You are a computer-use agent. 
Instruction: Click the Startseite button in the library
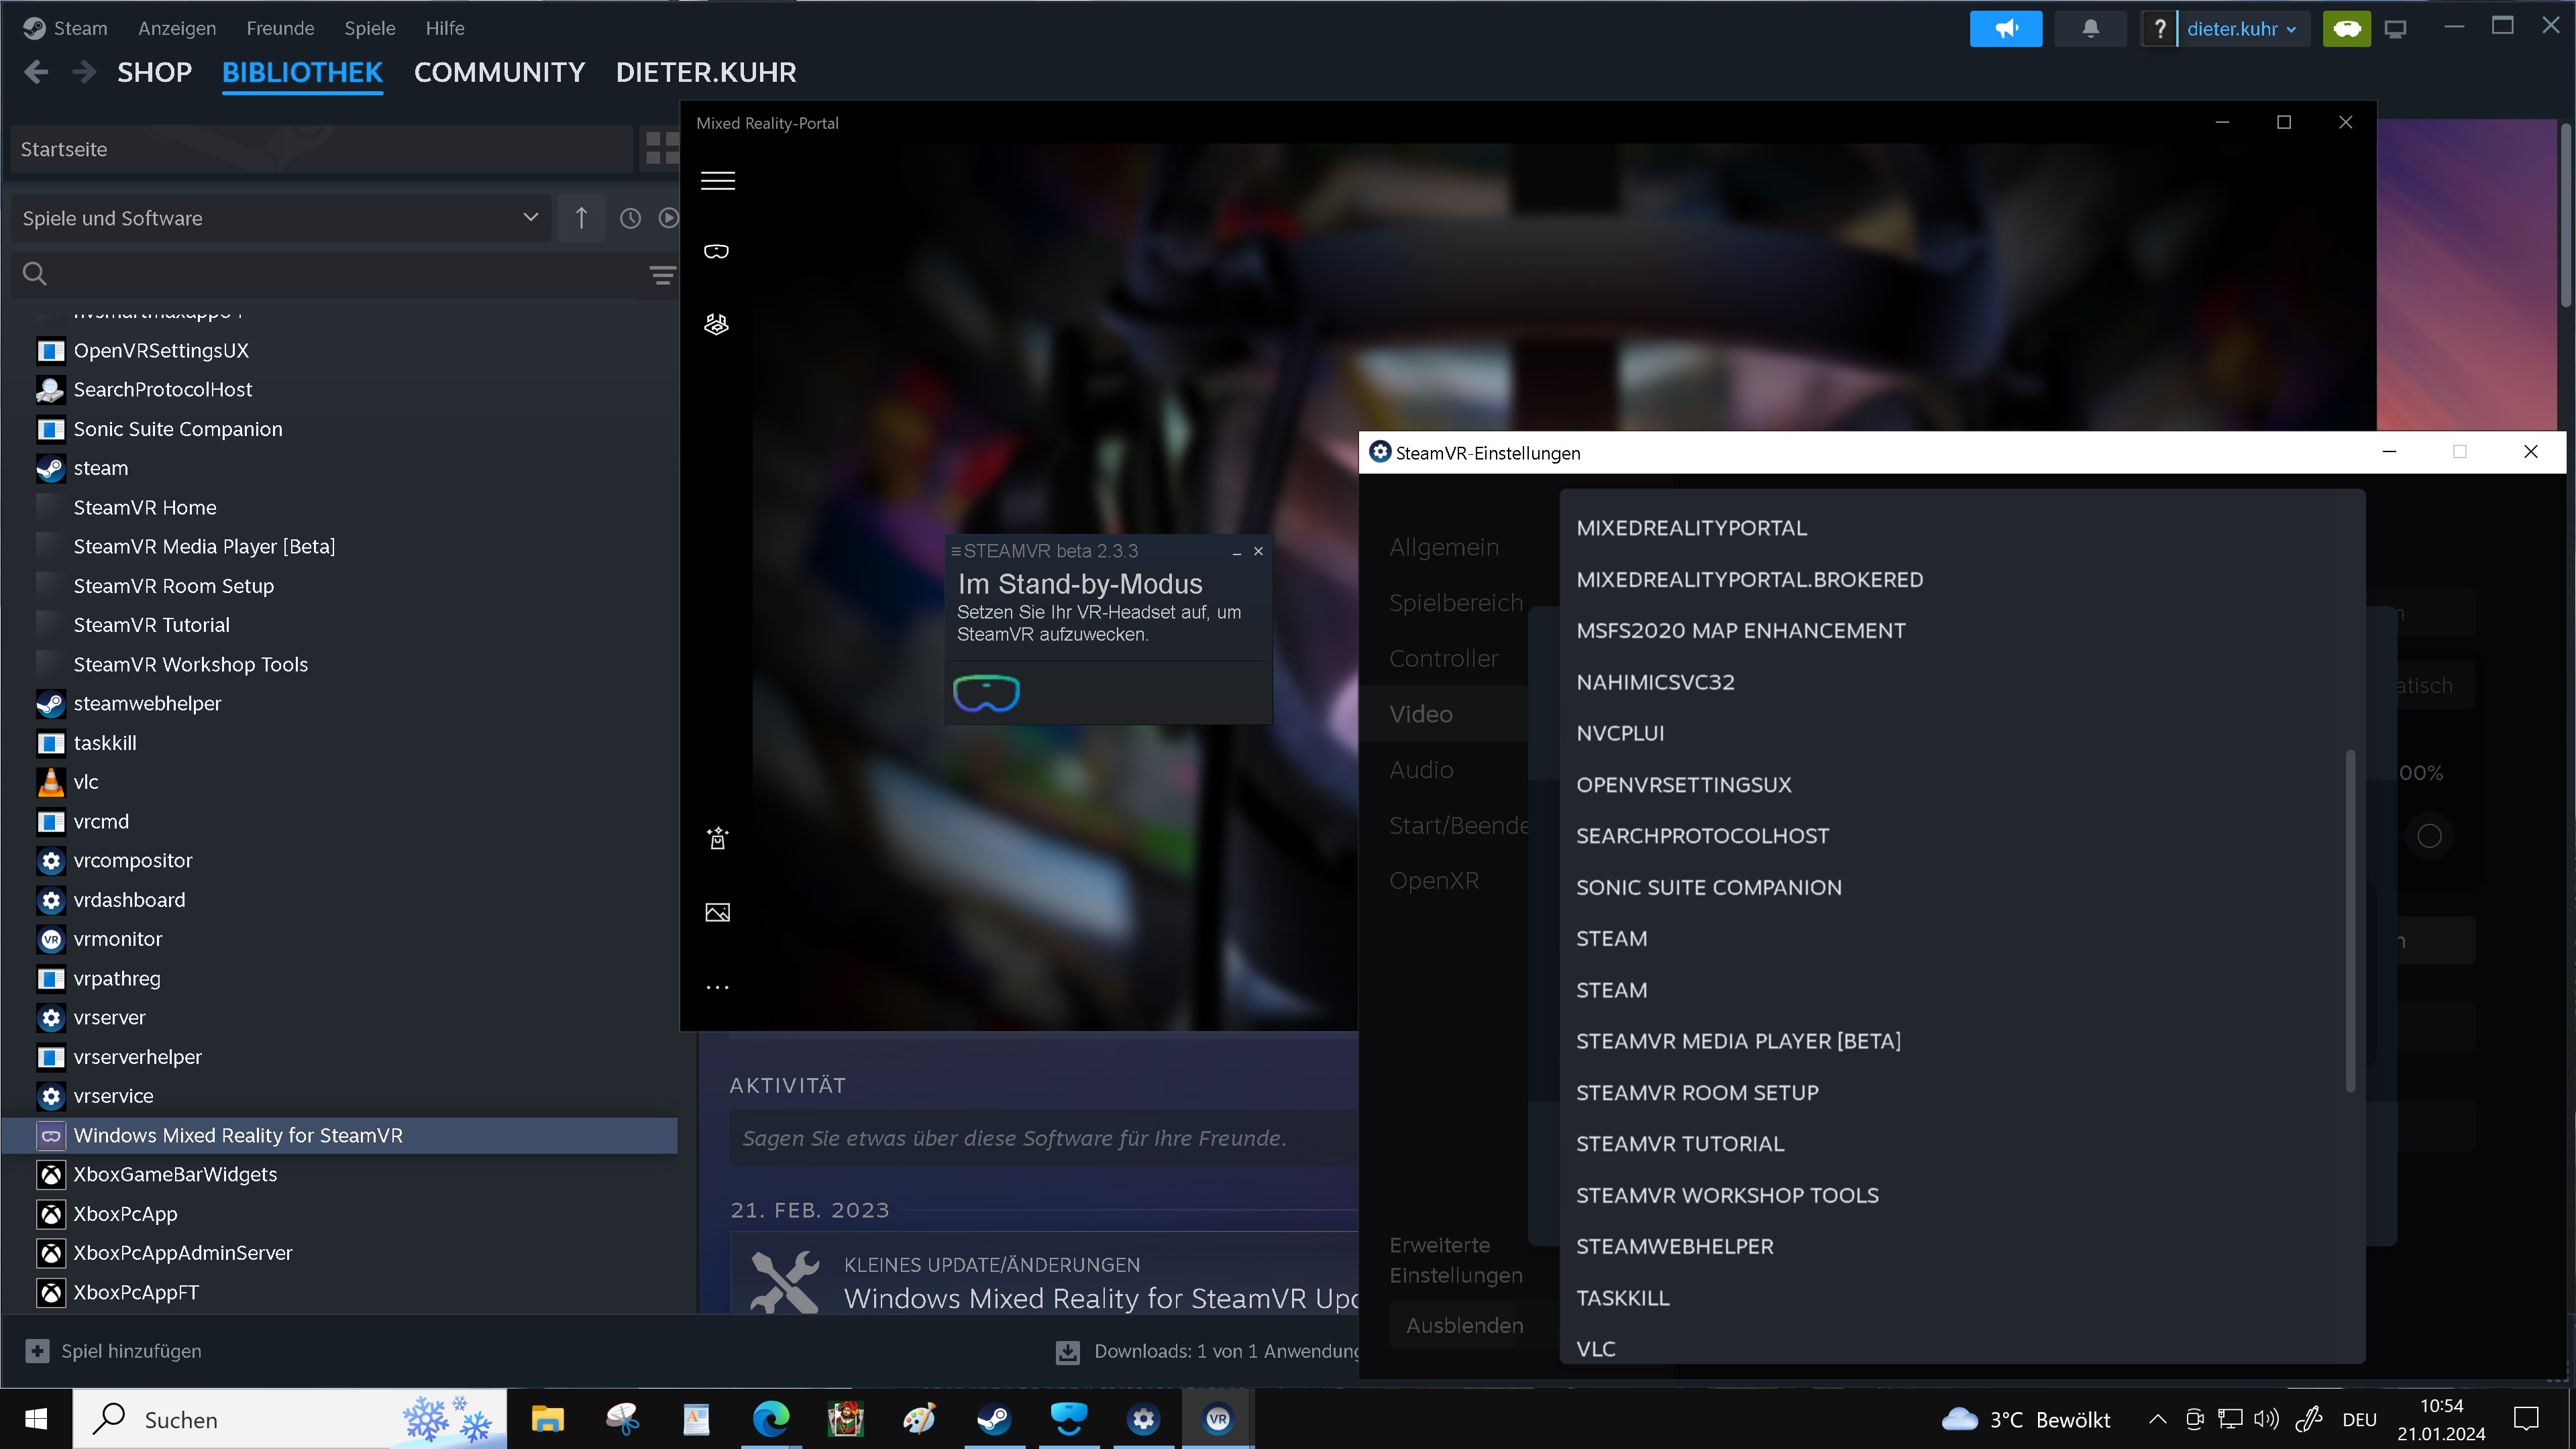tap(321, 149)
